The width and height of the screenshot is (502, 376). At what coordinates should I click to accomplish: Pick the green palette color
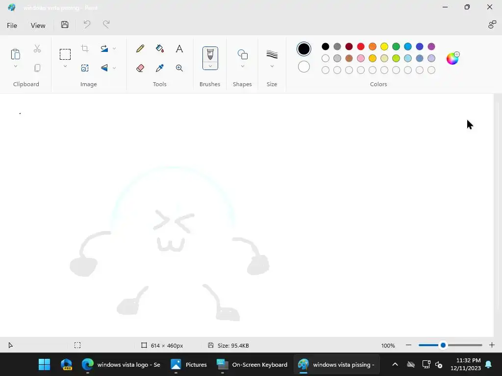(x=396, y=47)
